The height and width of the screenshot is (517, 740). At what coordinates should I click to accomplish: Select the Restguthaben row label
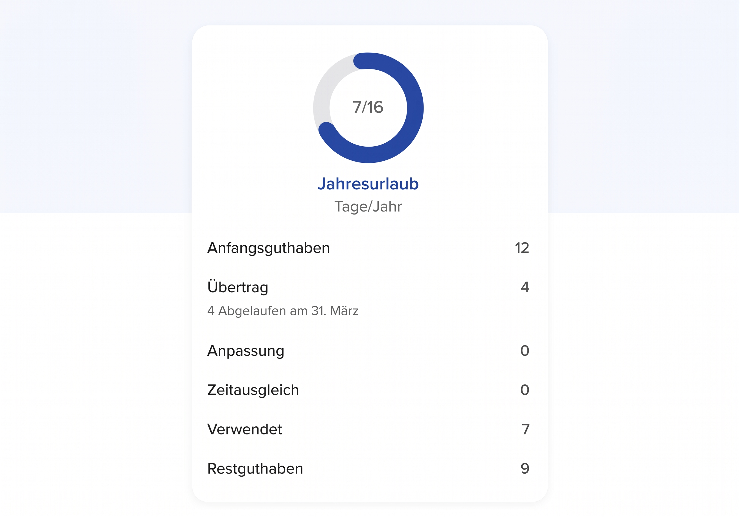tap(255, 469)
